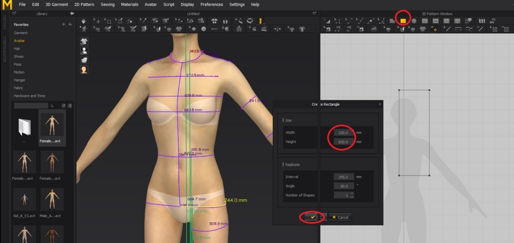The image size is (514, 243).
Task: Open the Shoes library category
Action: coord(19,56)
